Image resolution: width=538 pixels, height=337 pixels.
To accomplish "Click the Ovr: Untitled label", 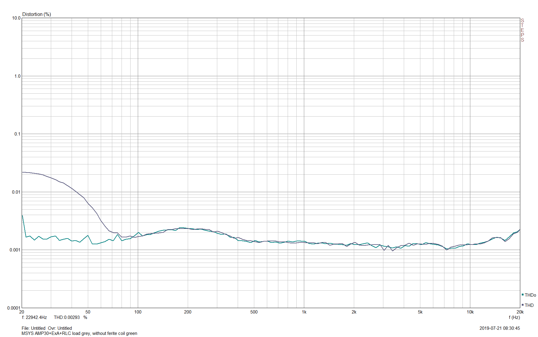I will click(60, 328).
